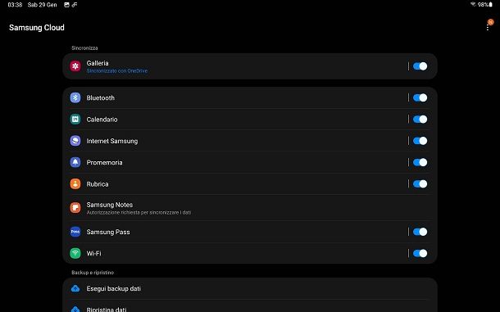This screenshot has width=500, height=312.
Task: Tap the Samsung Pass icon
Action: click(x=75, y=232)
